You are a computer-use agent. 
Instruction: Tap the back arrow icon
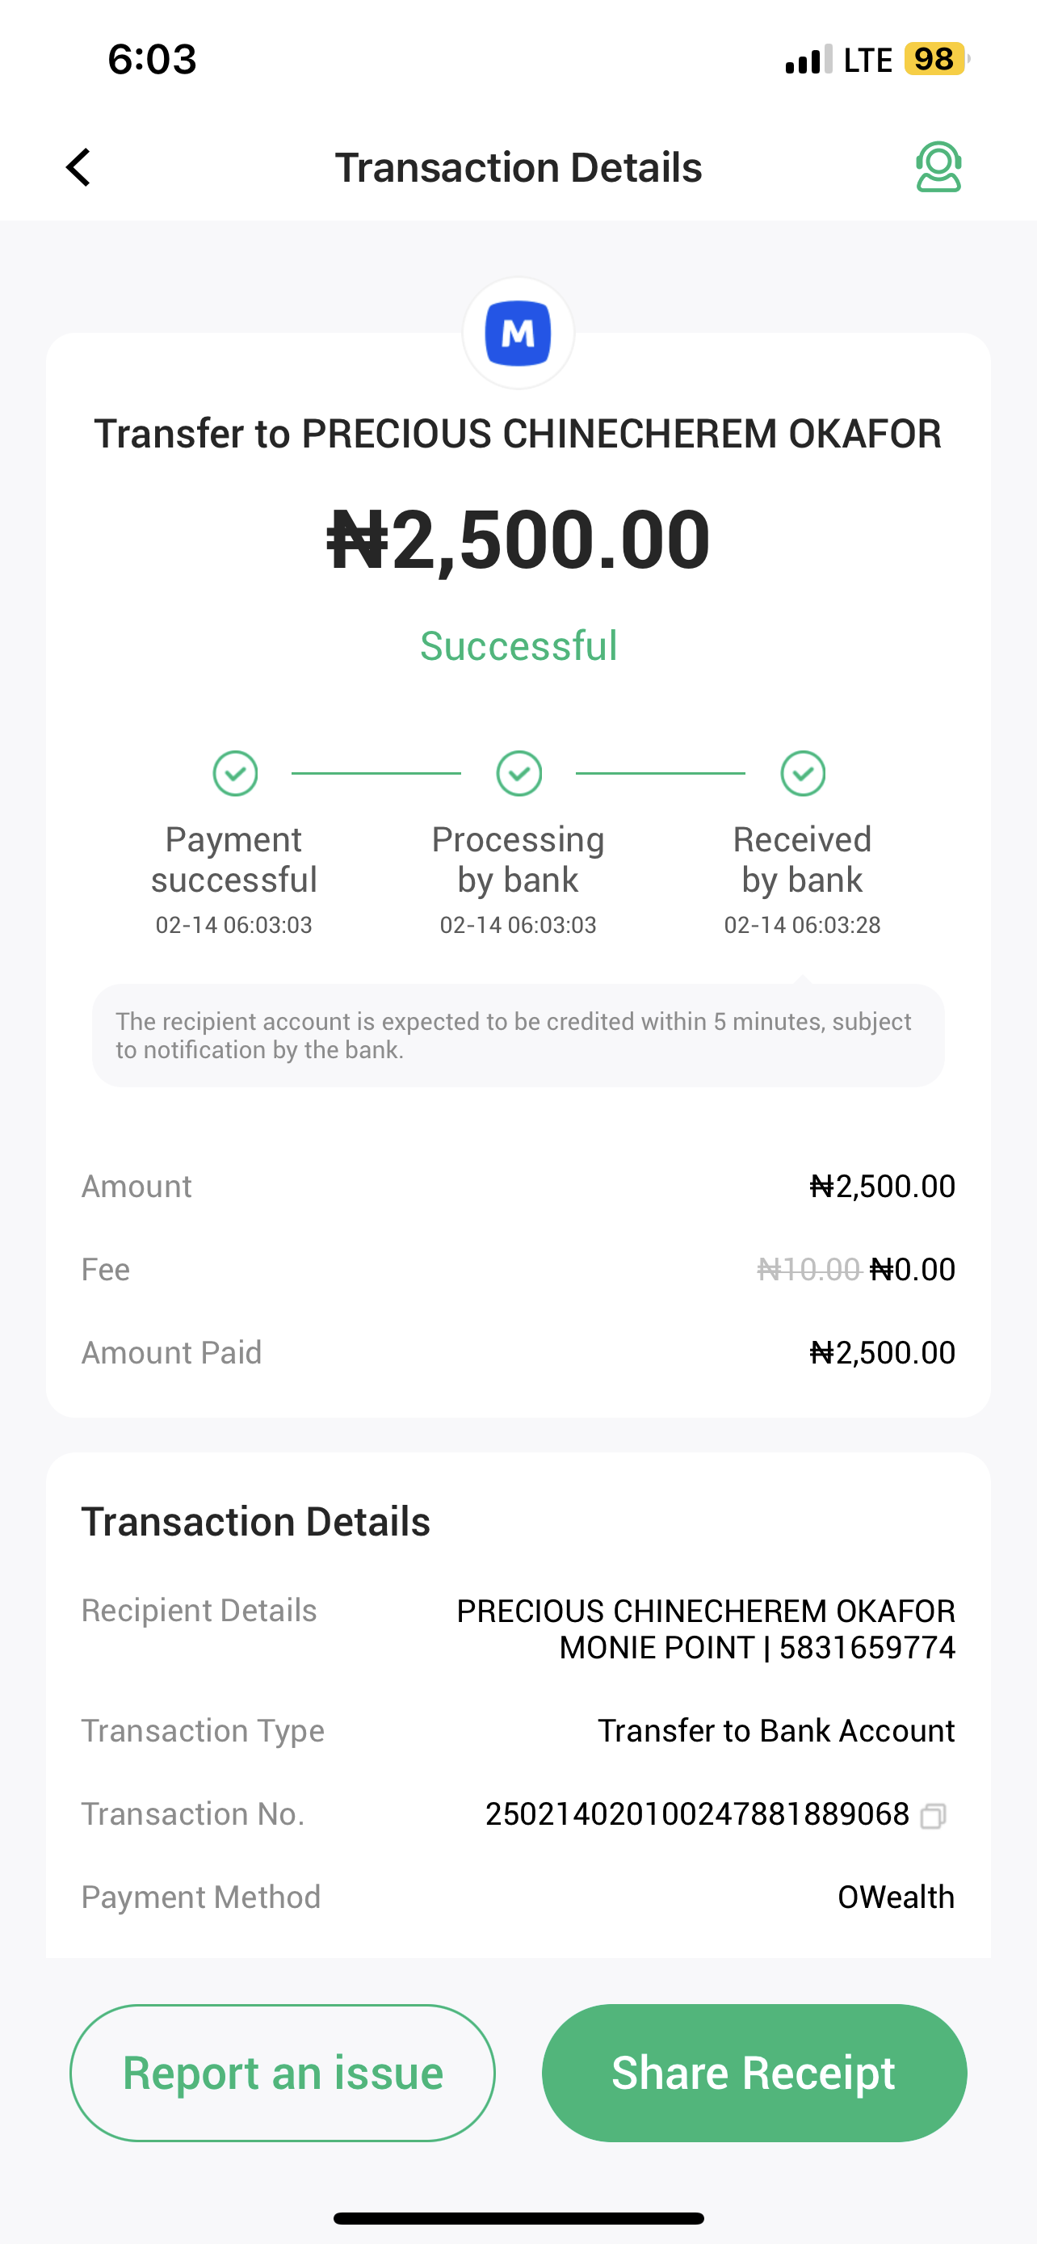tap(78, 167)
